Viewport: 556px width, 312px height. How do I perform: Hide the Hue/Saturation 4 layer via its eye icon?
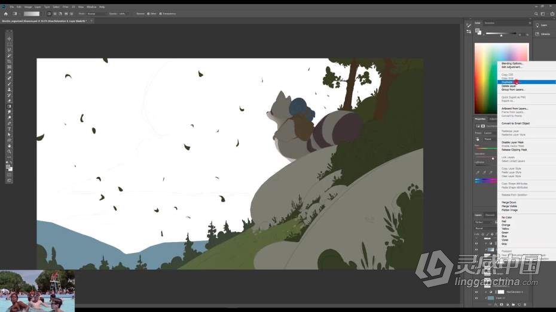pos(476,292)
